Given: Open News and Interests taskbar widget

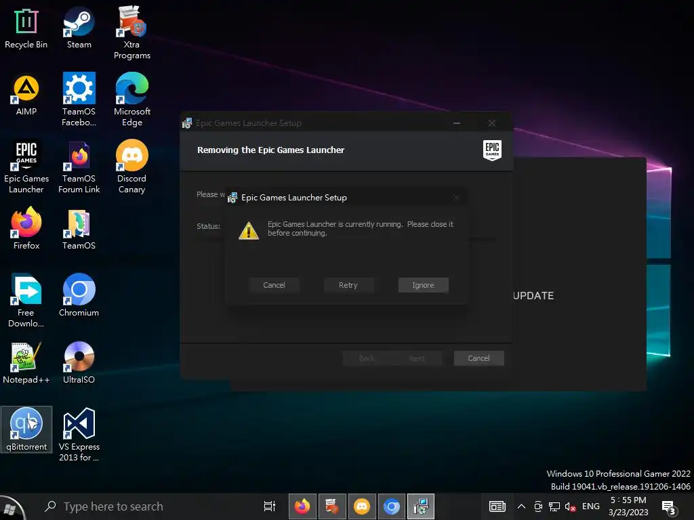Looking at the screenshot, I should point(497,506).
